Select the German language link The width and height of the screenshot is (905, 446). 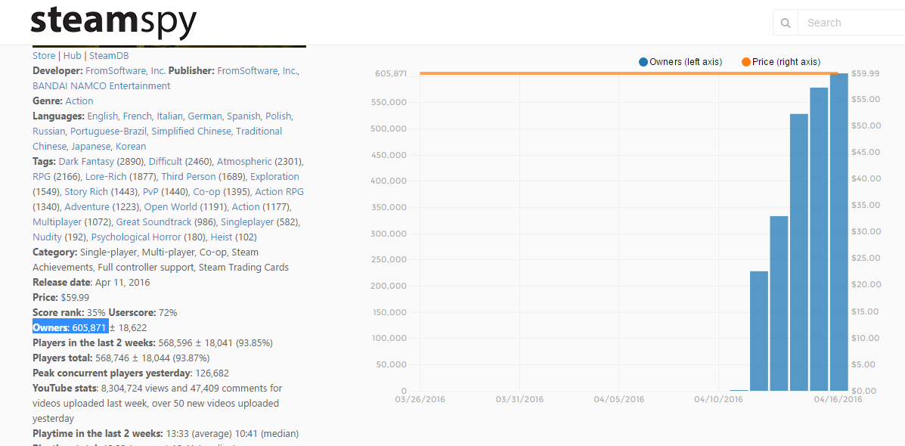coord(204,116)
